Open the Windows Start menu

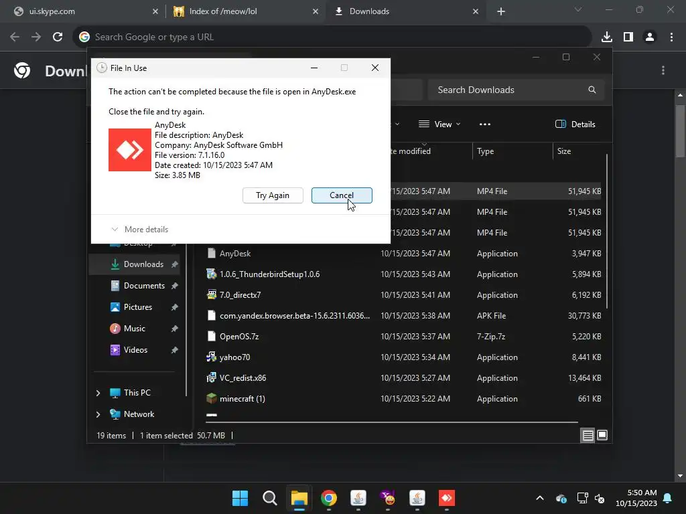tap(241, 498)
